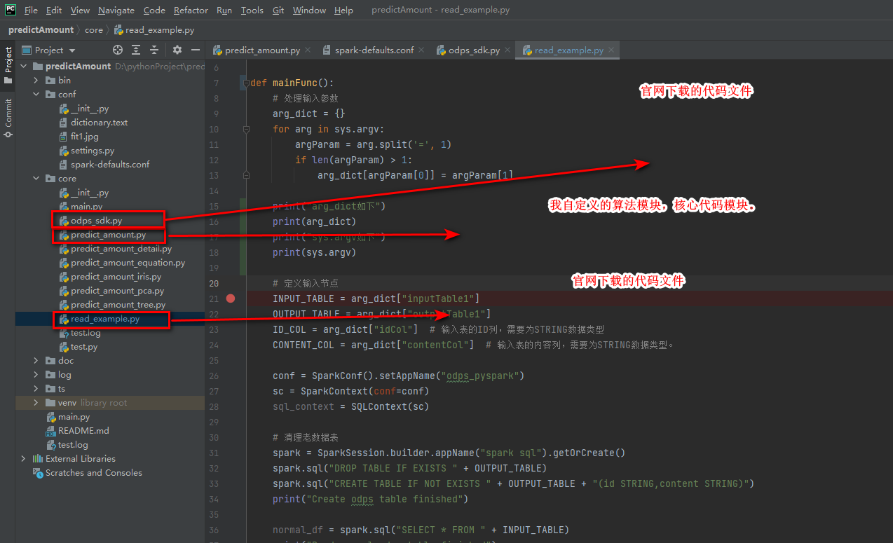
Task: Expand the ts folder arrow
Action: click(x=36, y=388)
